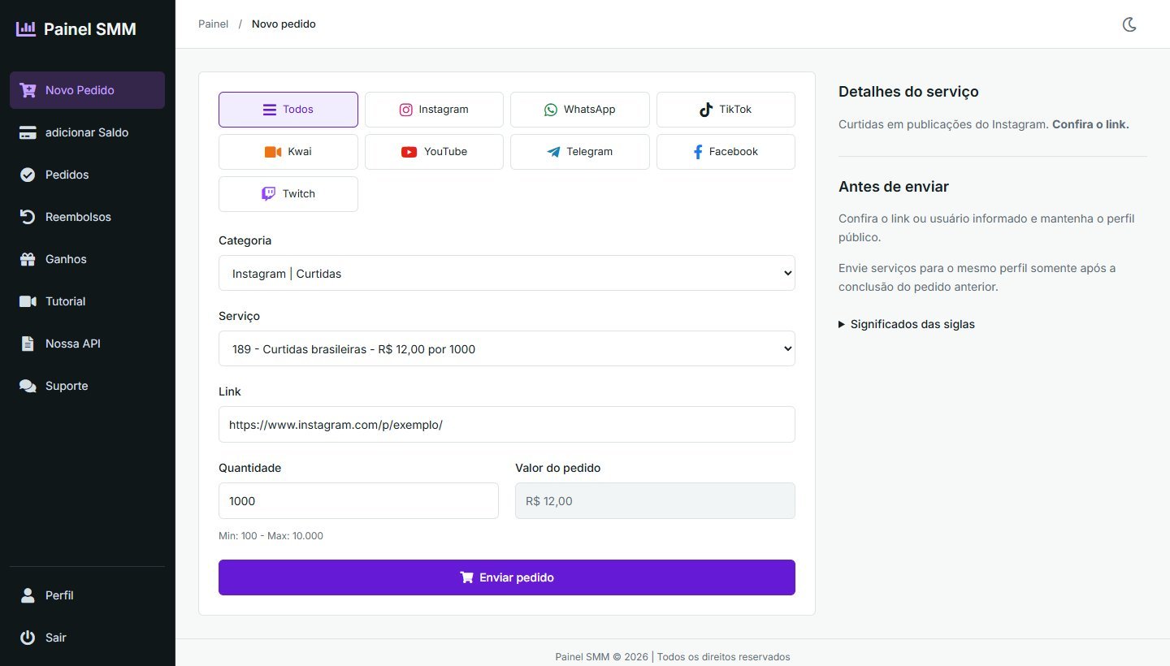Click the user icon beside Perfil
The width and height of the screenshot is (1170, 666).
pos(28,595)
